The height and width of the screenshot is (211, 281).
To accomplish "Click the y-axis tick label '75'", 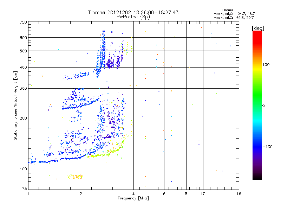I will [x=25, y=188].
